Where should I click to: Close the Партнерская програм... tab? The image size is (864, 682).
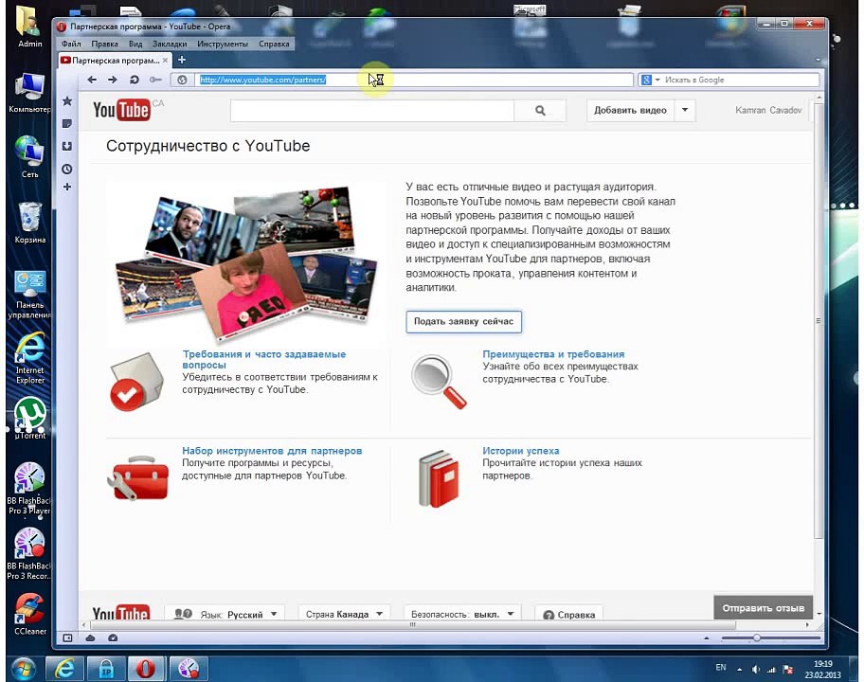pyautogui.click(x=165, y=60)
